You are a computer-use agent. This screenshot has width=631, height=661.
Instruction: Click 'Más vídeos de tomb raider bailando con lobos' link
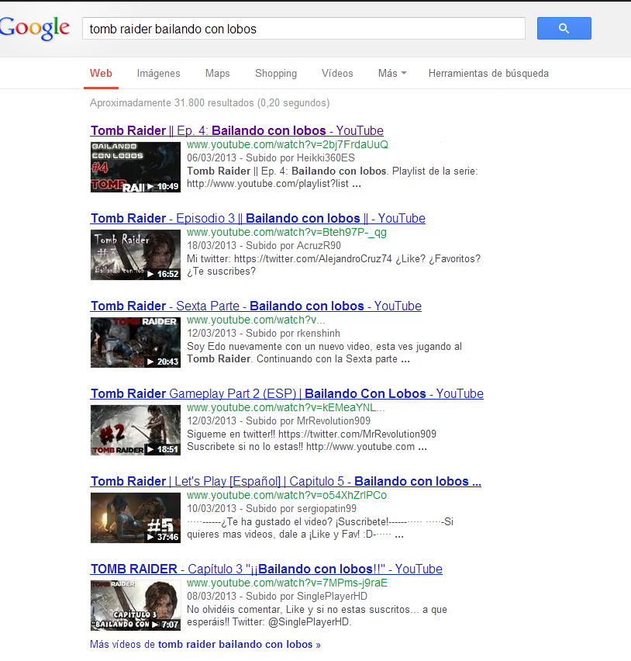pos(205,645)
